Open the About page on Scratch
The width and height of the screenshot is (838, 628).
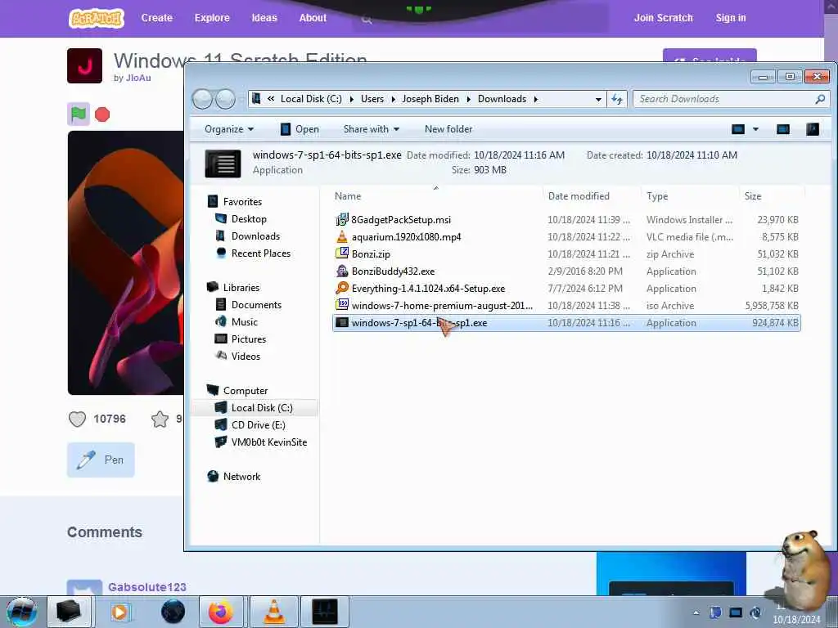[313, 18]
